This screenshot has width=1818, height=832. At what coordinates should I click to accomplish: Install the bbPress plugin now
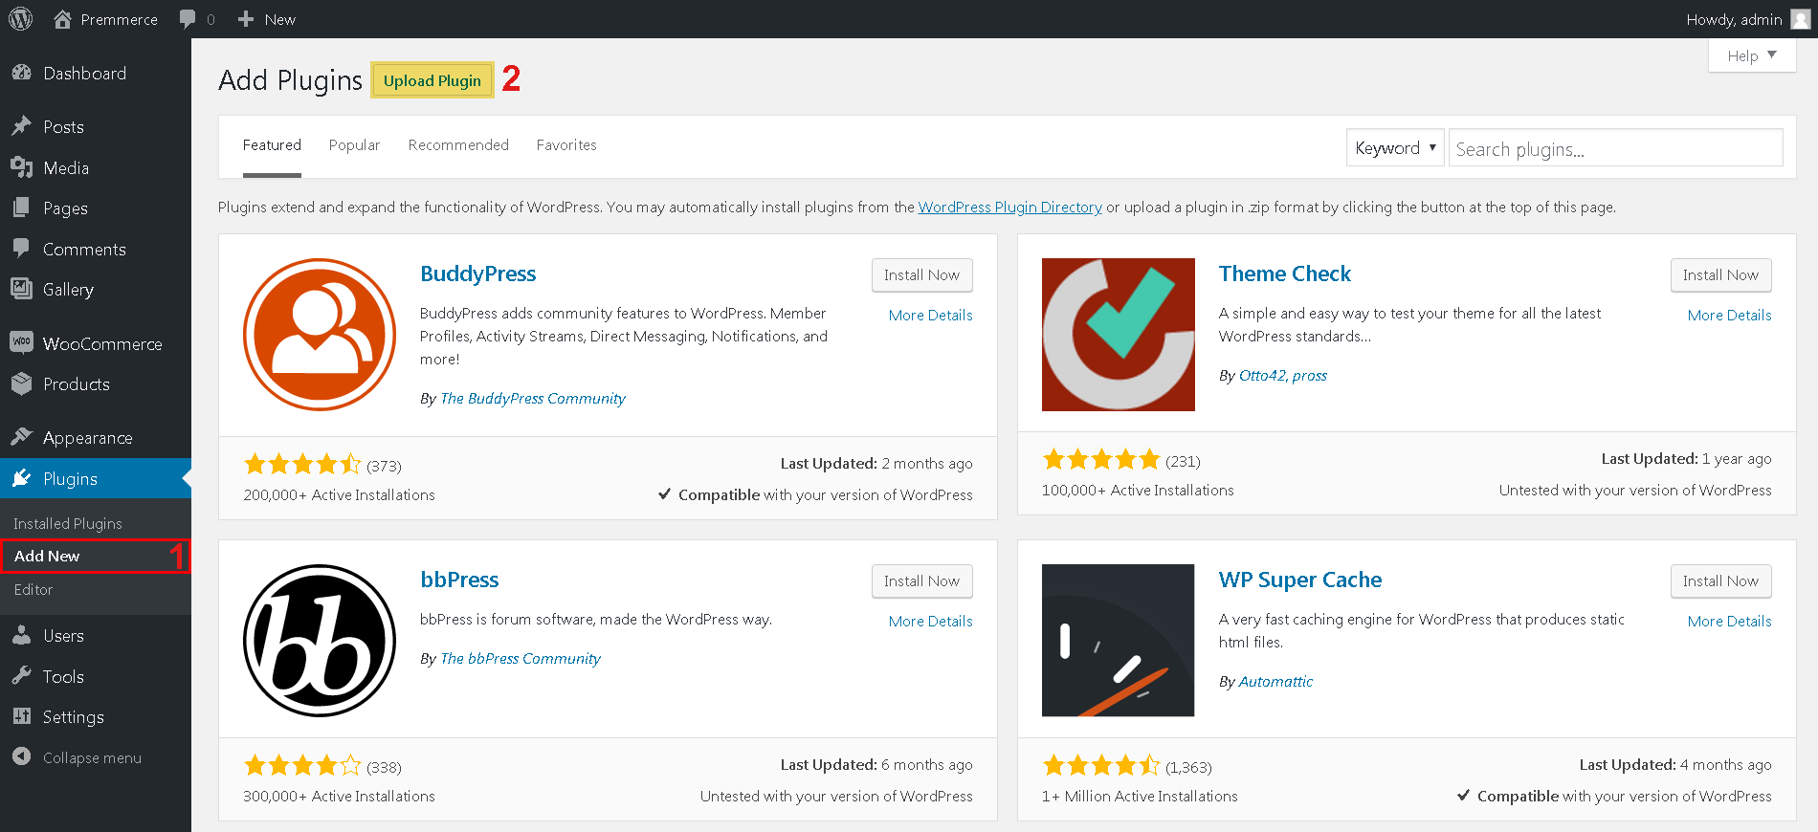point(921,581)
